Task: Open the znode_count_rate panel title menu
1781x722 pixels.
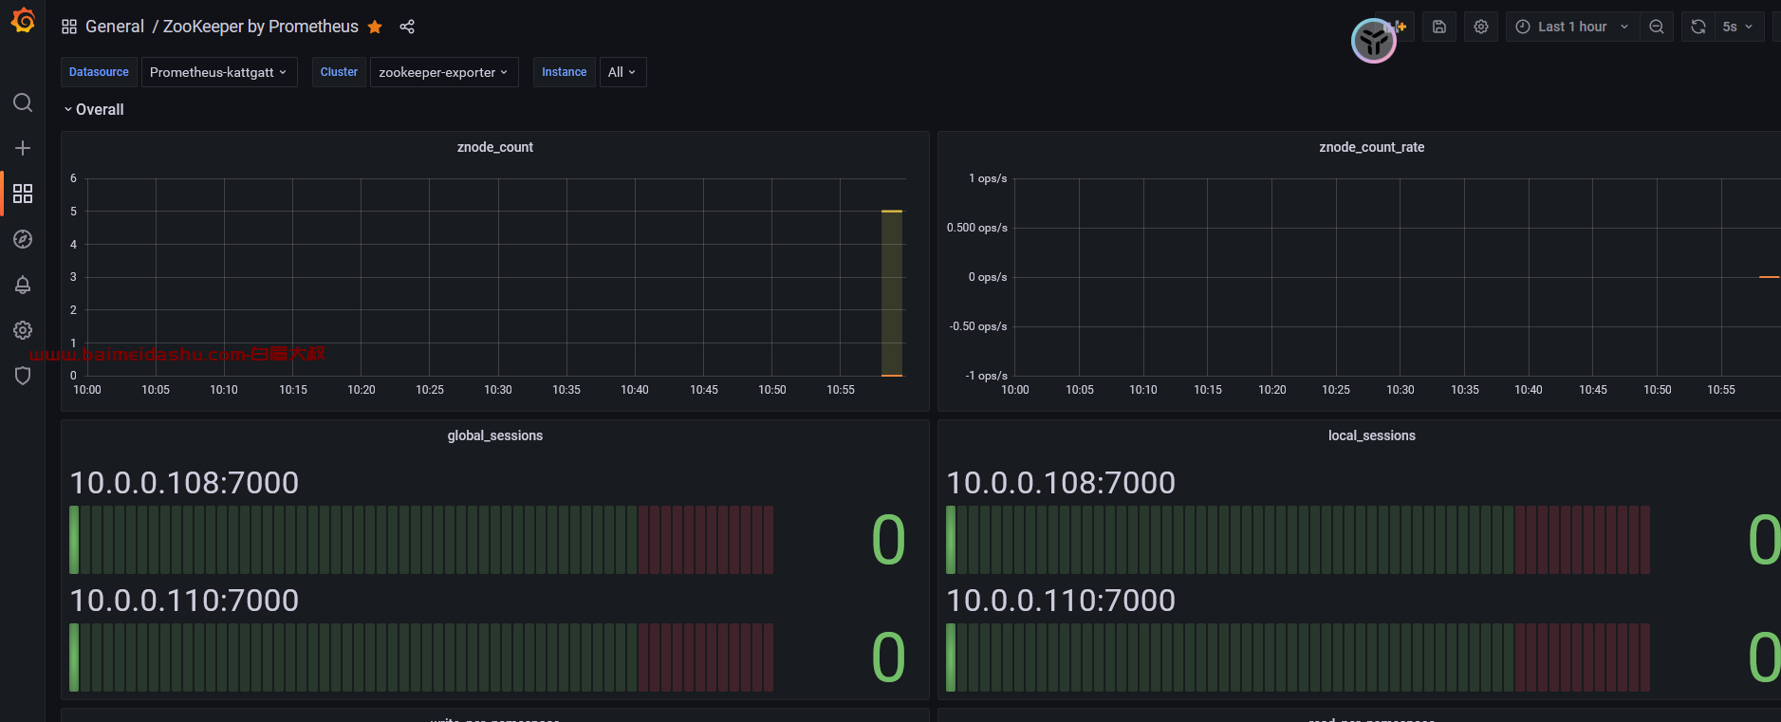Action: 1371,147
